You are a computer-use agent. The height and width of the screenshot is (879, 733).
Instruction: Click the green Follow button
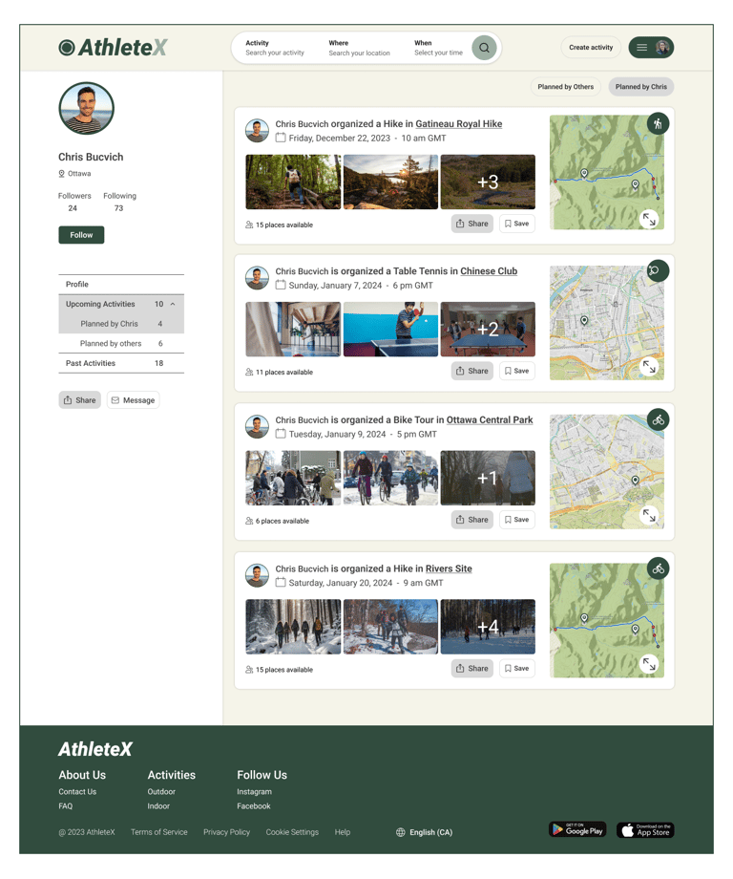click(x=81, y=235)
